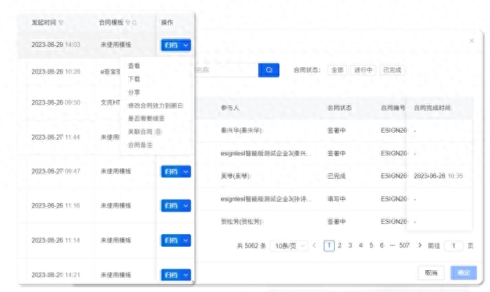Viewport: 490px width, 292px height.
Task: Expand the 归档 dropdown arrow on the 11:16 row
Action: [x=186, y=205]
